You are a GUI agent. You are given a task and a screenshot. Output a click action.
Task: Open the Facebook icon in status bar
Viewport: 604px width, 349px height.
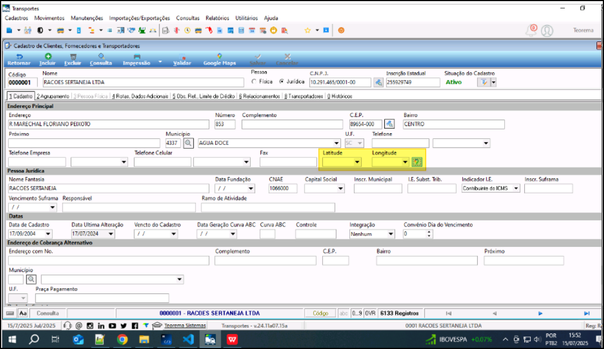tap(134, 325)
